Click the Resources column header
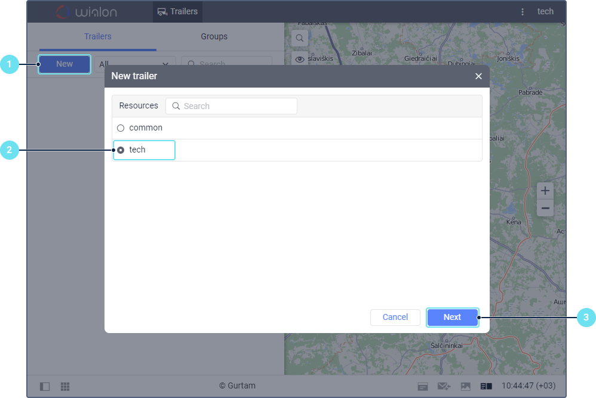 (x=139, y=105)
